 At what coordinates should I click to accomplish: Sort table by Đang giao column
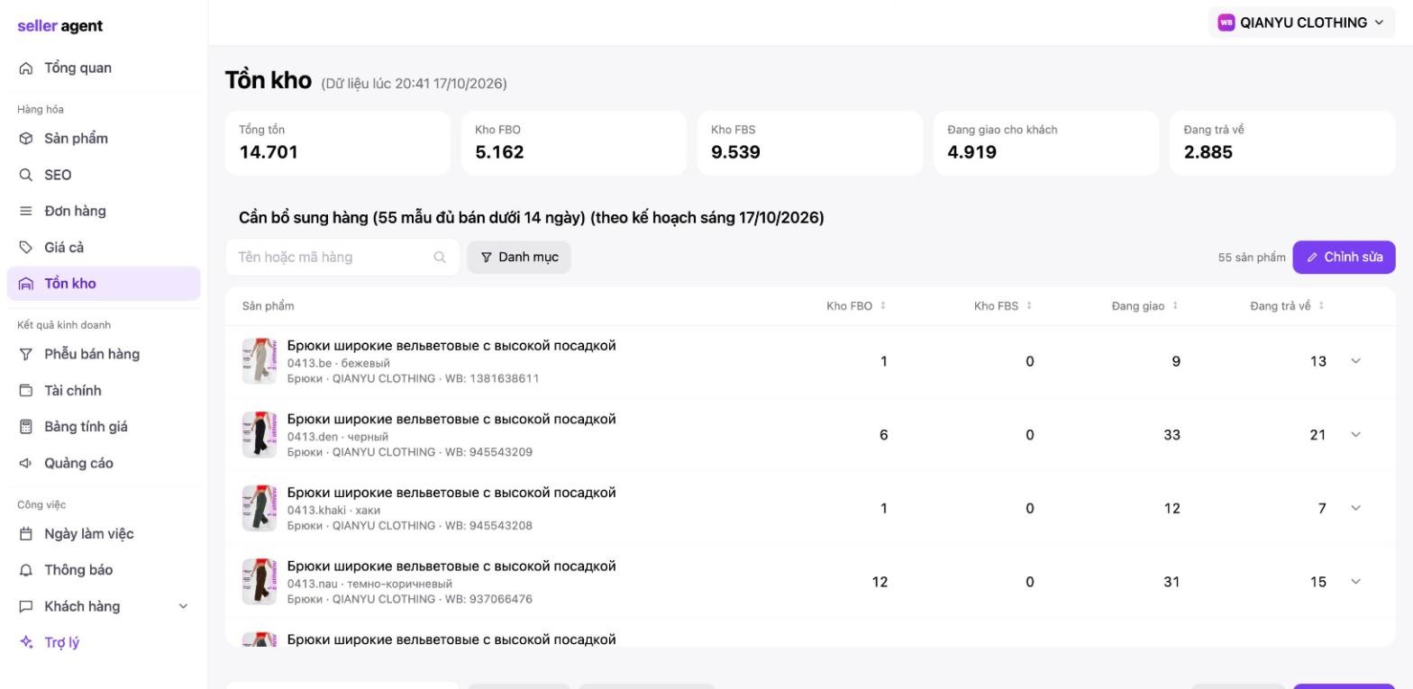pyautogui.click(x=1144, y=306)
